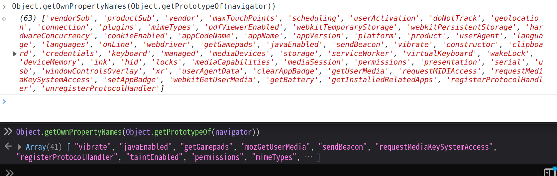Click the left arrow before Array(41)
The image size is (557, 176).
coord(8,147)
